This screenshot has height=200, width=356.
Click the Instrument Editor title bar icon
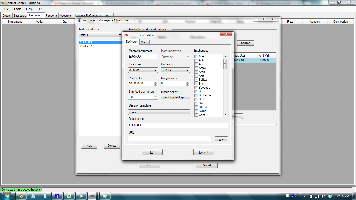pyautogui.click(x=126, y=35)
